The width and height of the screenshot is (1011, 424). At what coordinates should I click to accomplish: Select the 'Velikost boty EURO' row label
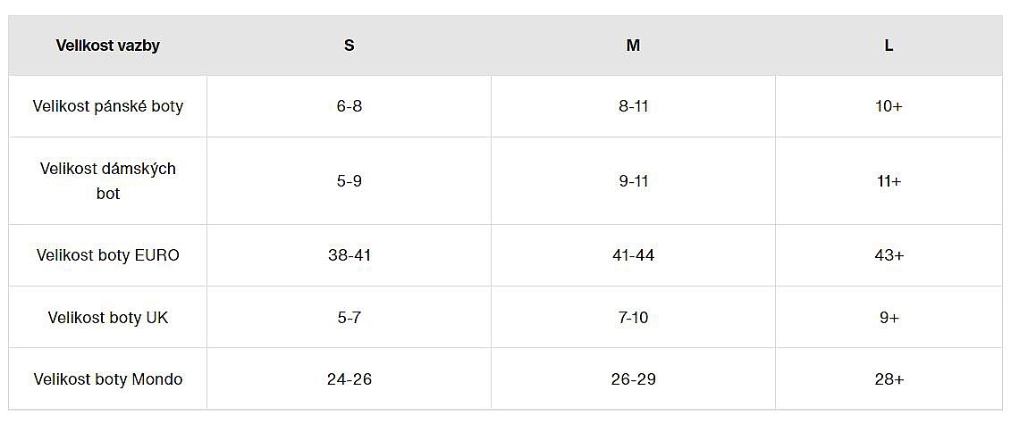click(108, 255)
